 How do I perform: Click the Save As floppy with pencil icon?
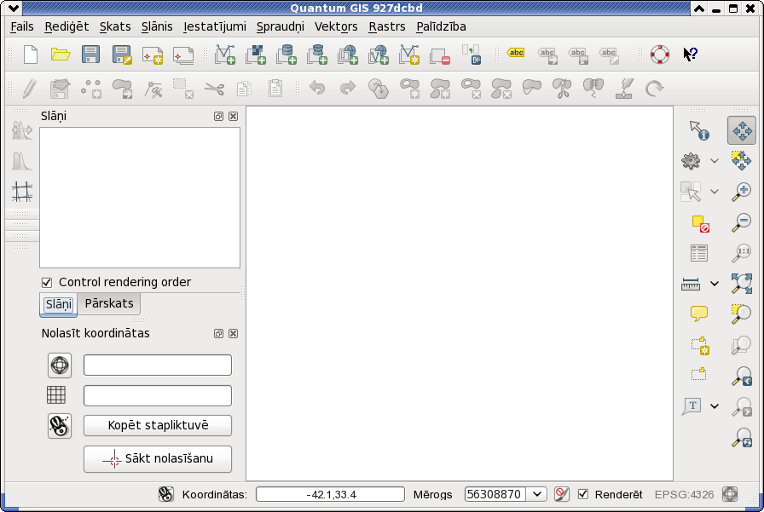[122, 55]
